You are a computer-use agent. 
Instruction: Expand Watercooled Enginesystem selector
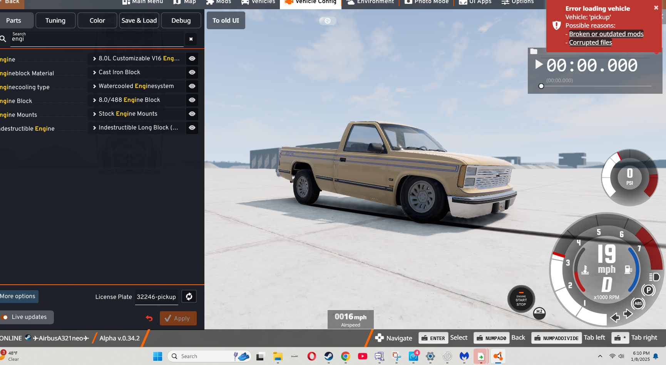(137, 86)
